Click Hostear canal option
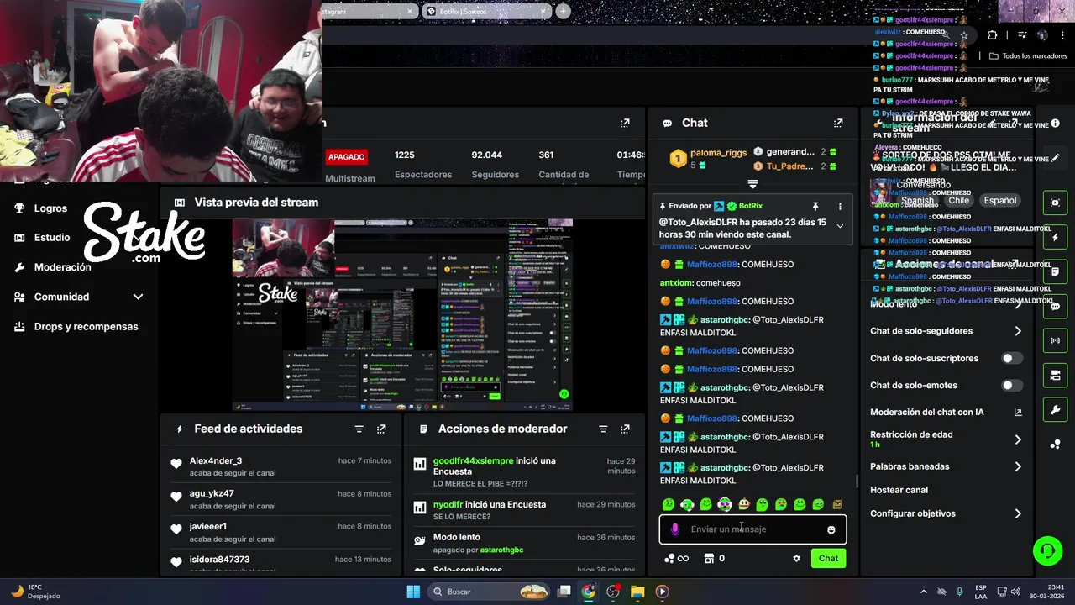This screenshot has width=1075, height=605. (899, 490)
